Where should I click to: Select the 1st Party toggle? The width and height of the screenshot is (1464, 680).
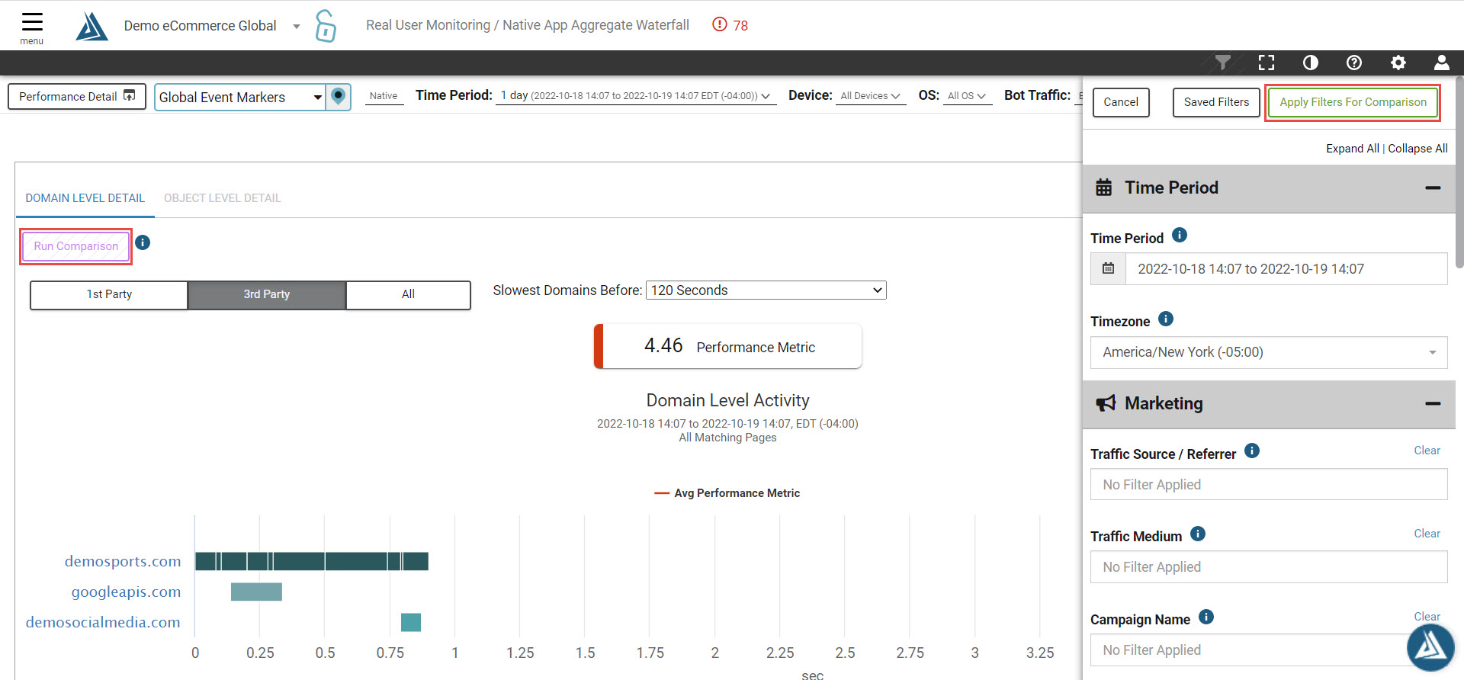[x=109, y=294]
